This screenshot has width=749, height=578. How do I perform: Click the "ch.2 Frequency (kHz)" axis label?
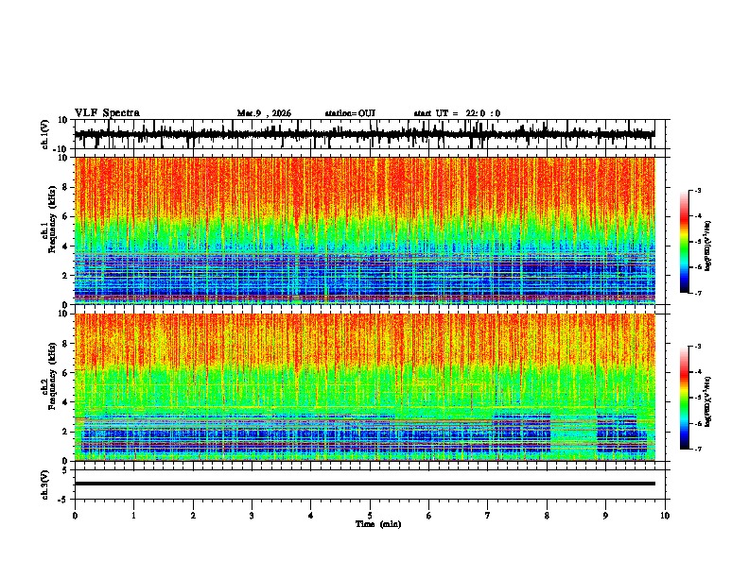click(x=49, y=376)
